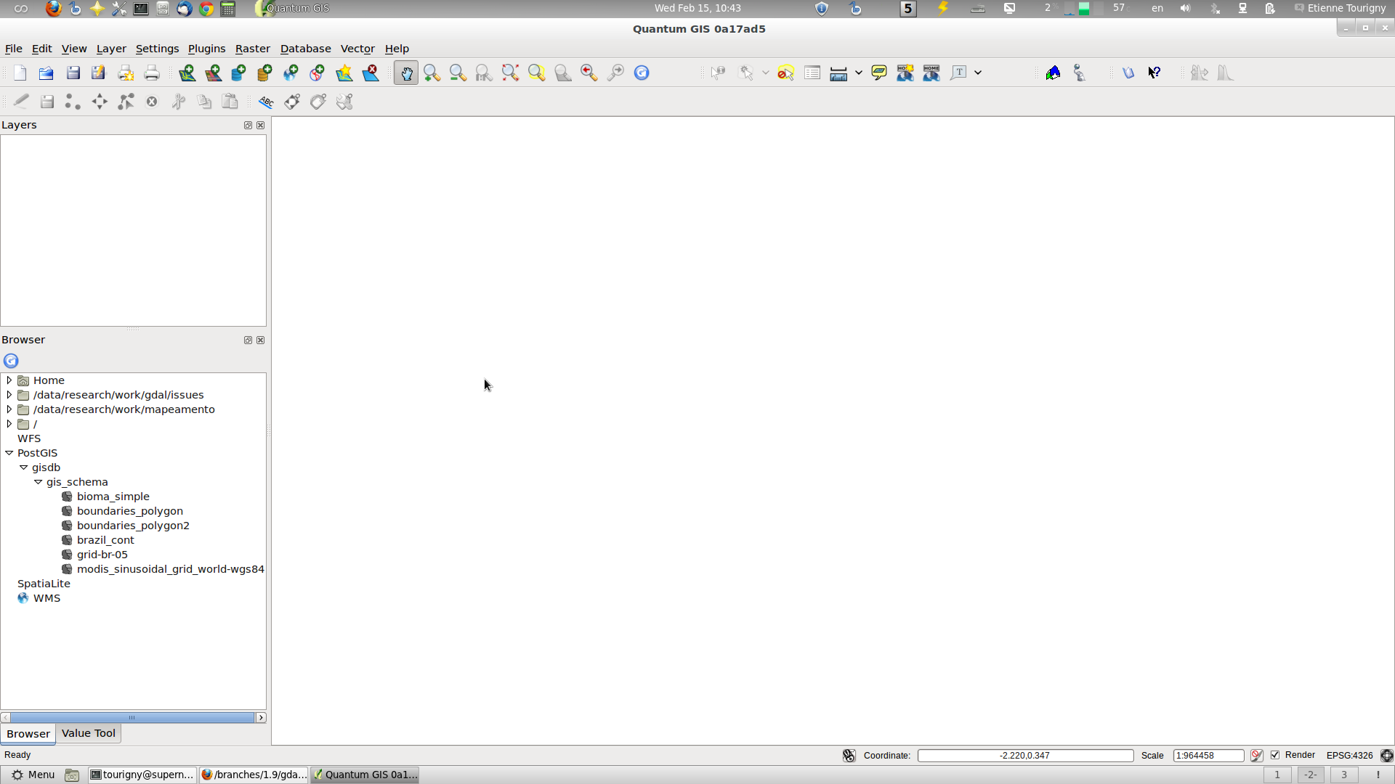Switch to terminal window in taskbar
The image size is (1395, 784).
[142, 775]
